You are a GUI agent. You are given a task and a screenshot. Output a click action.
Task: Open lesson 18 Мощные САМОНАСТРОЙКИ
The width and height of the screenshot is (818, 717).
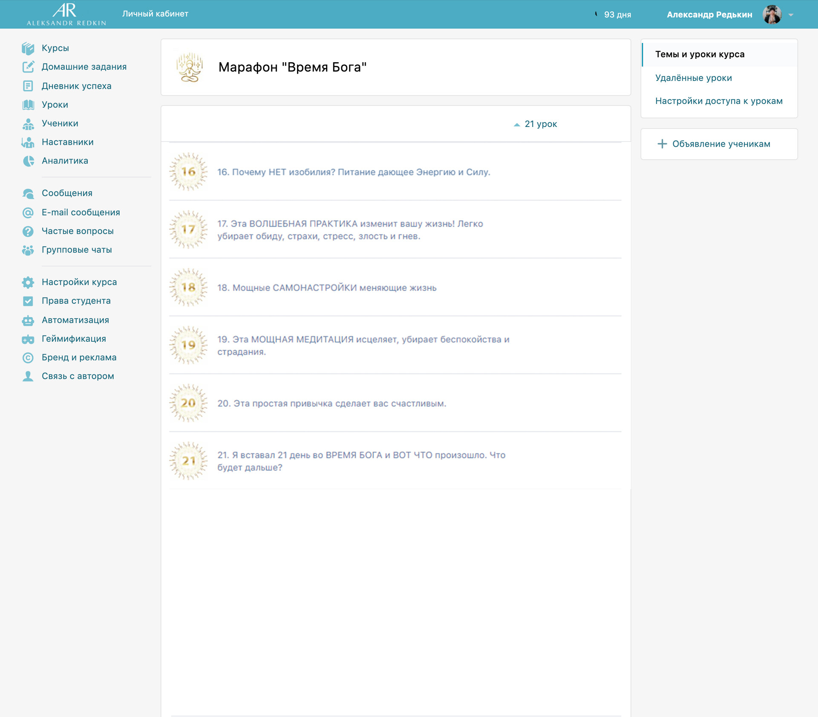pos(327,288)
